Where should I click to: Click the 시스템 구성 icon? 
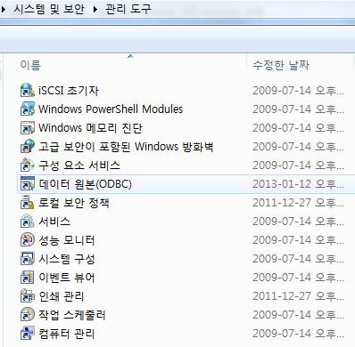point(28,259)
